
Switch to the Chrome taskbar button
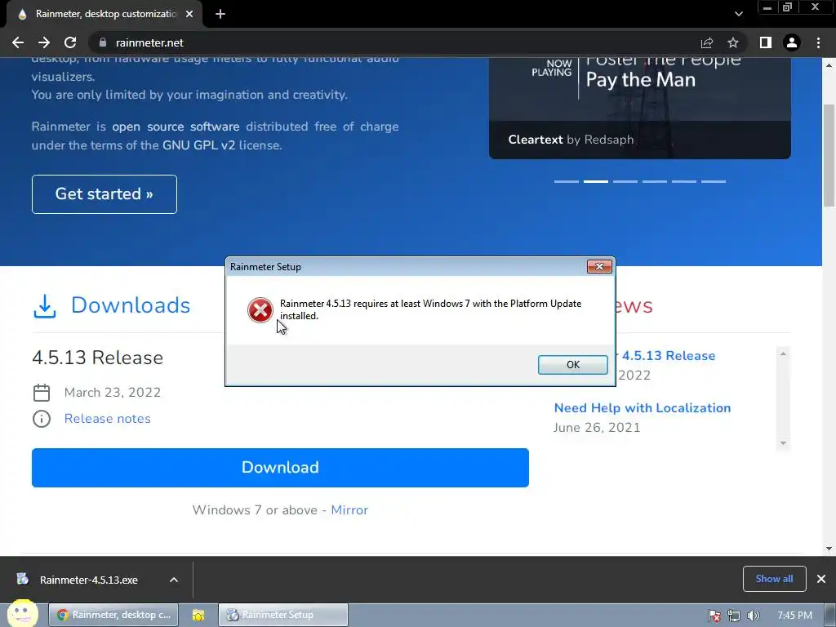(113, 615)
